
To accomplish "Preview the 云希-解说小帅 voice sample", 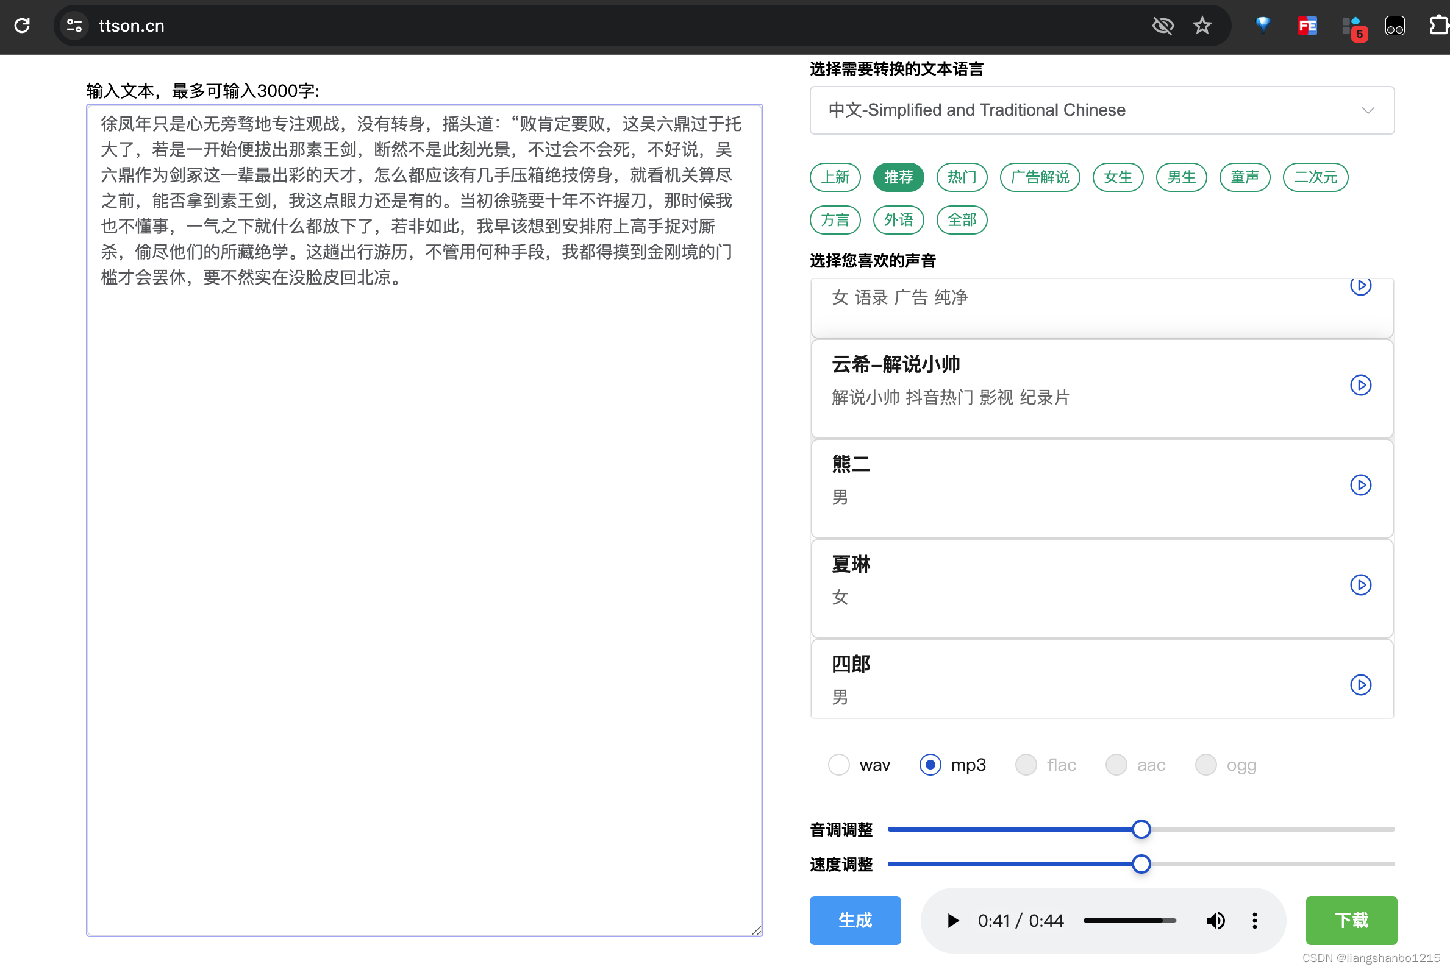I will (1360, 385).
